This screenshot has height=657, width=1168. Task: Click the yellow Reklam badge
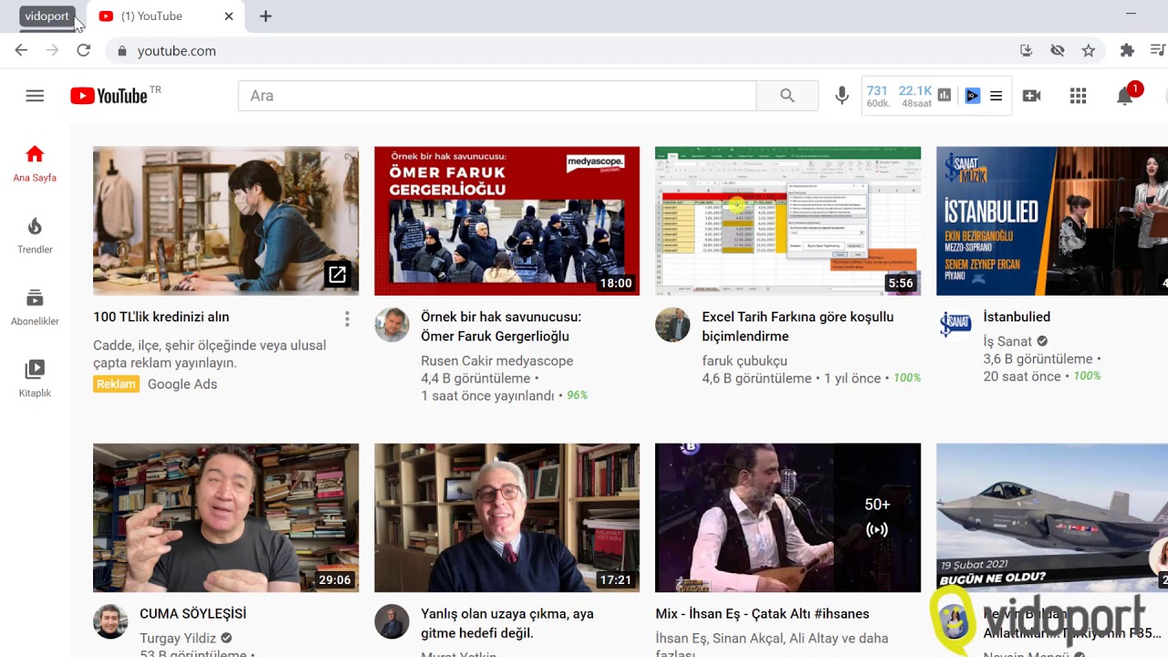pyautogui.click(x=117, y=384)
